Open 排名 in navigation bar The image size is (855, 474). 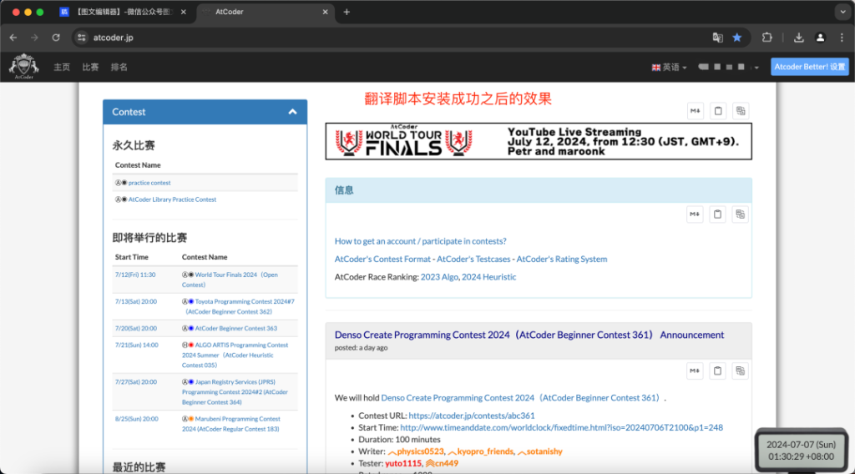[x=119, y=67]
